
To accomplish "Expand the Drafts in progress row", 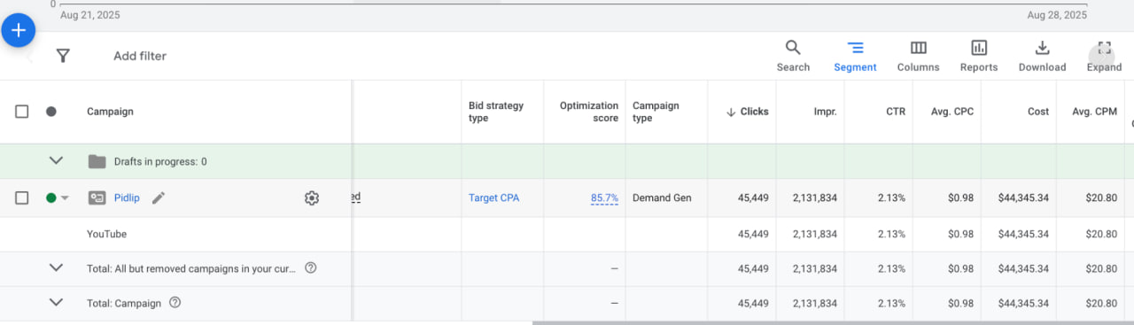I will click(x=56, y=161).
